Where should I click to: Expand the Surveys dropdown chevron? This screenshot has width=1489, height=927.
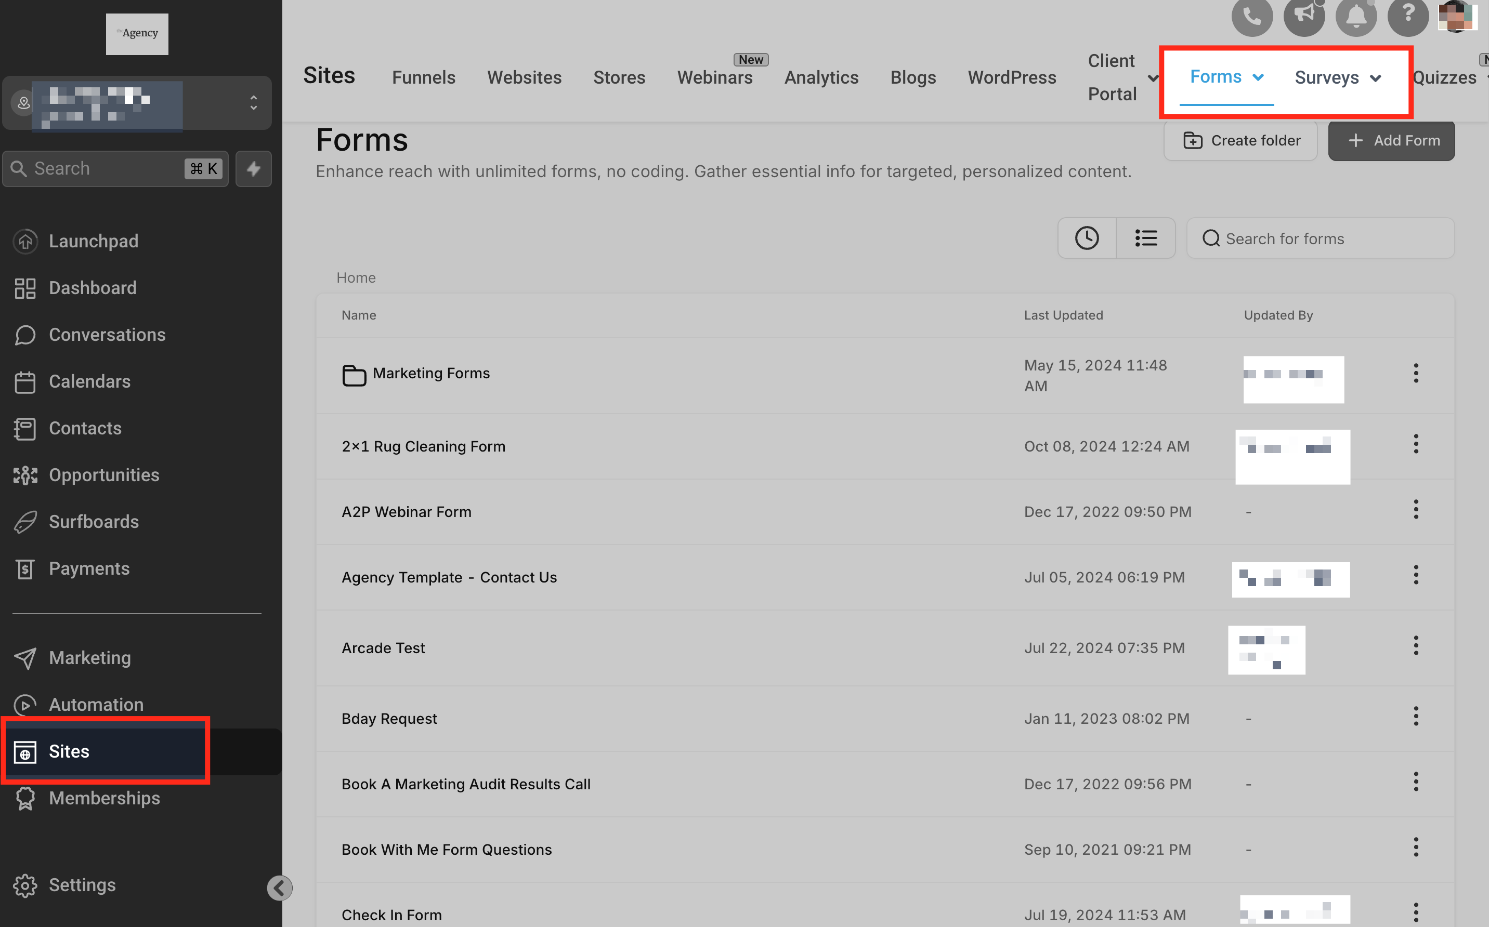point(1376,78)
